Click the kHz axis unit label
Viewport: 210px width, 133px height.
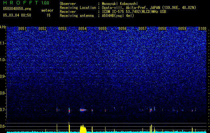point(3,27)
